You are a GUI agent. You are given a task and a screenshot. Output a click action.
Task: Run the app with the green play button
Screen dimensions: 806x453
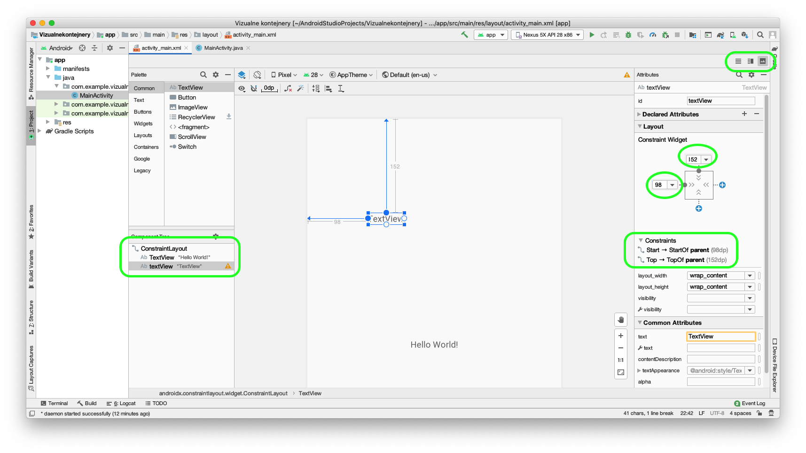coord(592,35)
